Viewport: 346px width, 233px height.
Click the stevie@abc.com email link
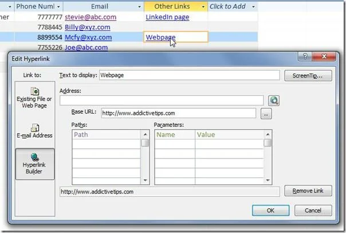pyautogui.click(x=91, y=17)
